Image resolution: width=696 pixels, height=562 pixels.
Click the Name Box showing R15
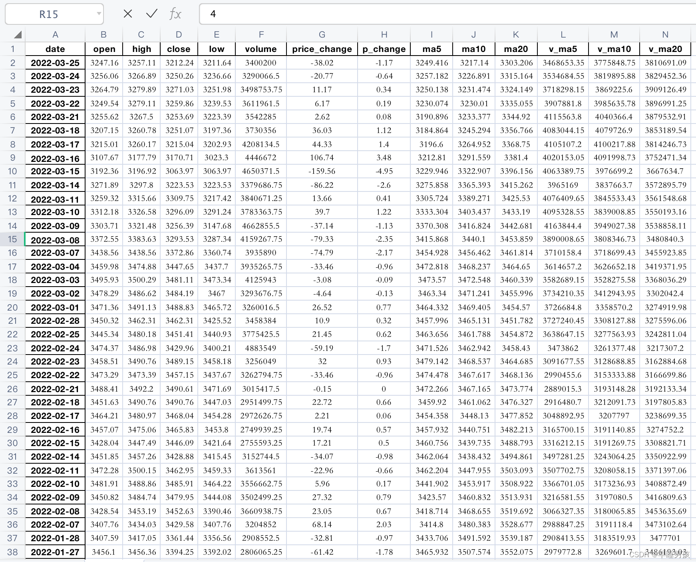[x=54, y=14]
